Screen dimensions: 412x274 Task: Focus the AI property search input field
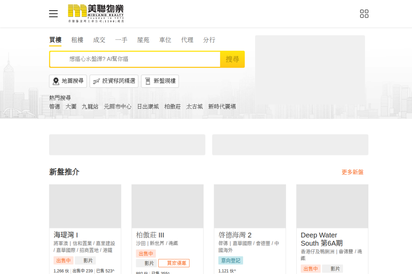point(142,59)
